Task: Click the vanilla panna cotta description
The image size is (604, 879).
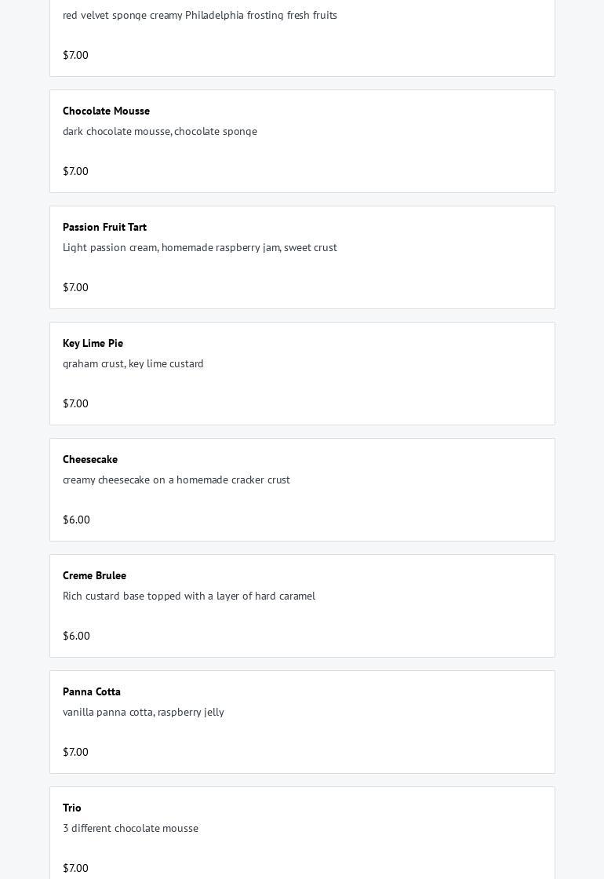Action: (x=144, y=712)
